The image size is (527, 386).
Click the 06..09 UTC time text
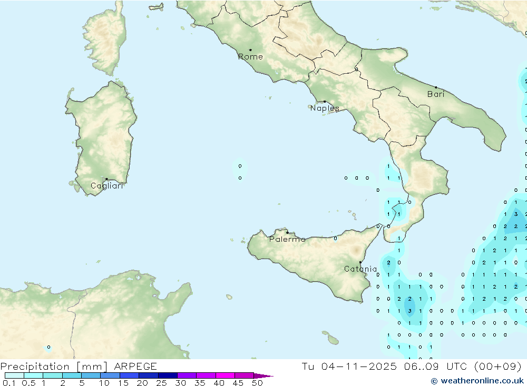coord(435,367)
